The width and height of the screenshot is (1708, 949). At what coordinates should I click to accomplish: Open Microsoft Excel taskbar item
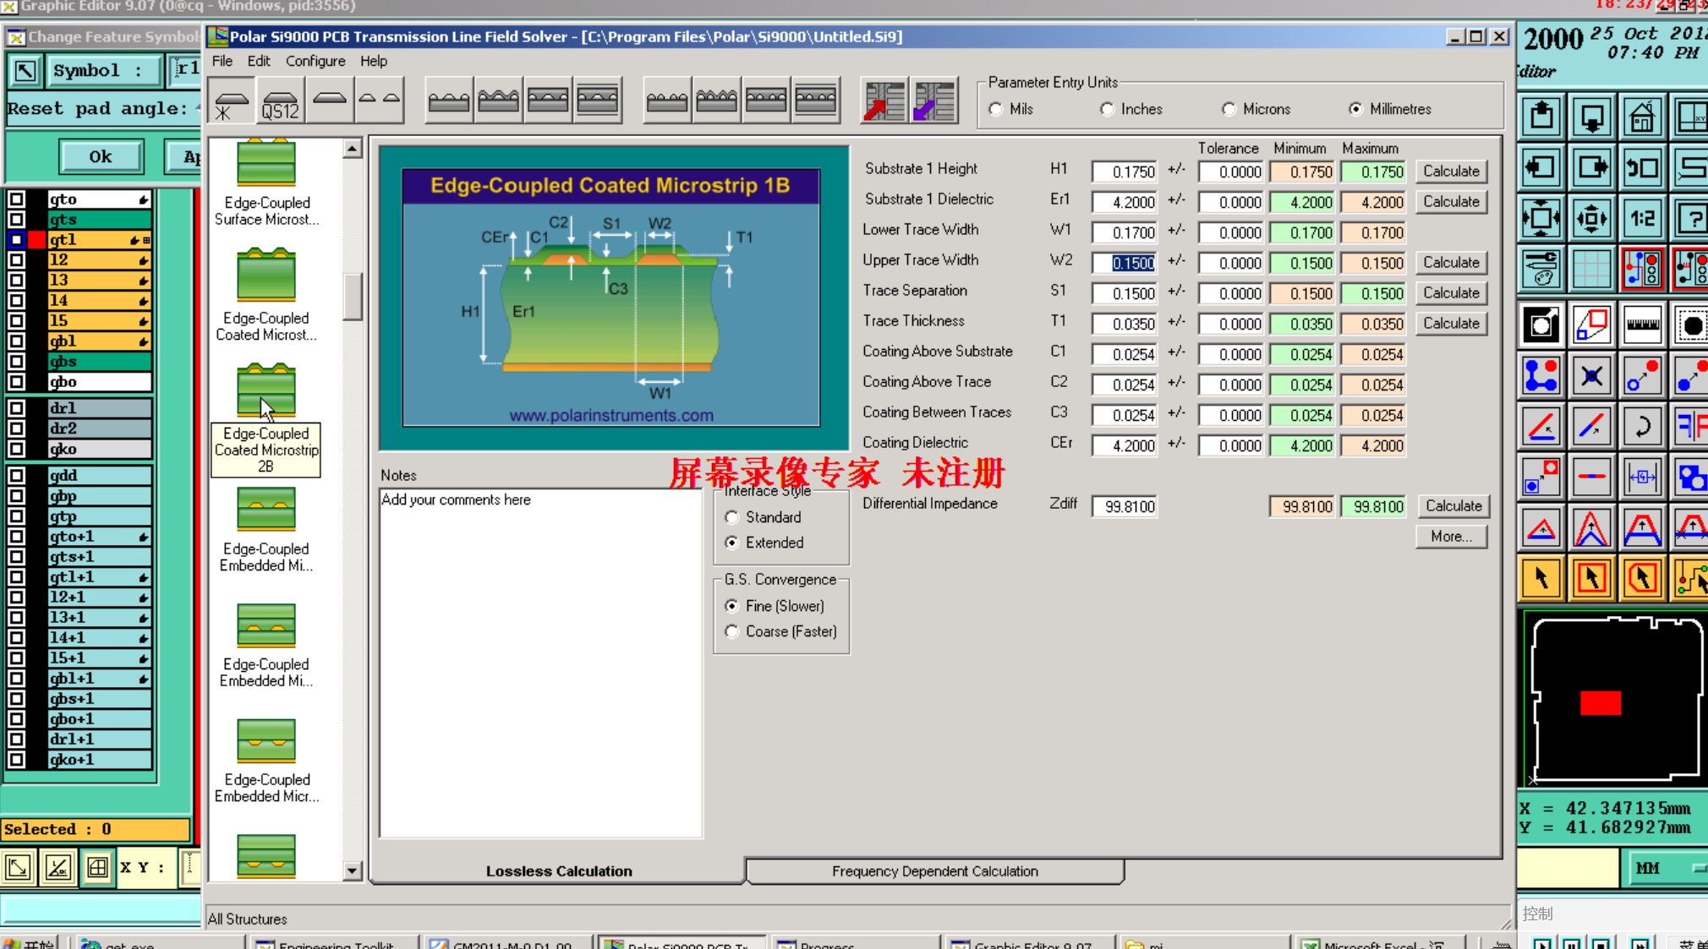pos(1380,943)
